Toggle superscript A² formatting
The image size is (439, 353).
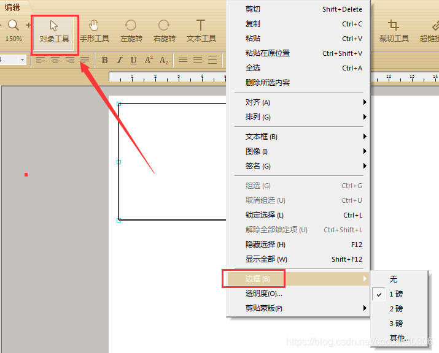coord(149,60)
